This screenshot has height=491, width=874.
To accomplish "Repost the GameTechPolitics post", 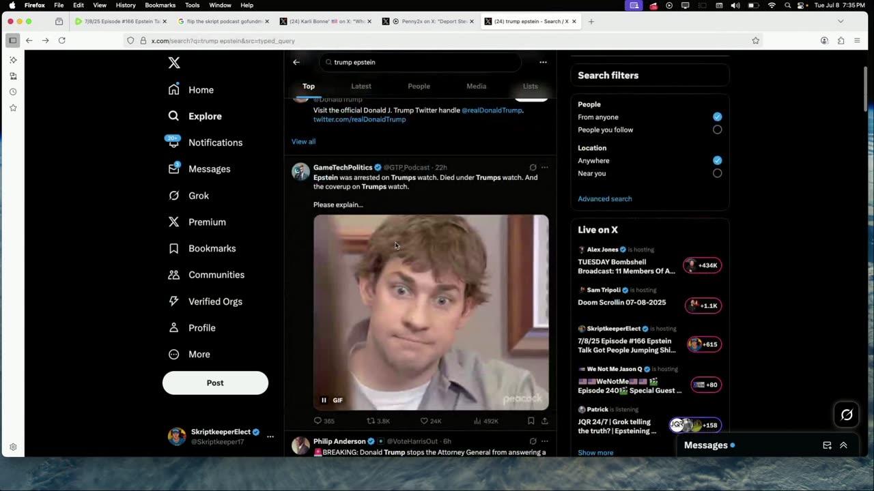I will click(x=378, y=421).
